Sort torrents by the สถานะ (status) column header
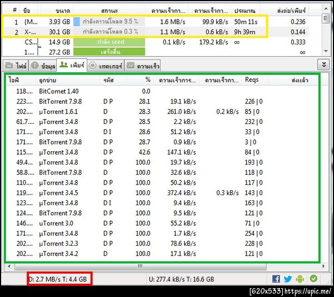This screenshot has height=297, width=334. tap(109, 11)
